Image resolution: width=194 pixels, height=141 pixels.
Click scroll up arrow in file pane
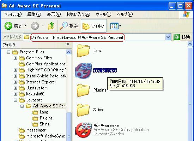click(190, 44)
